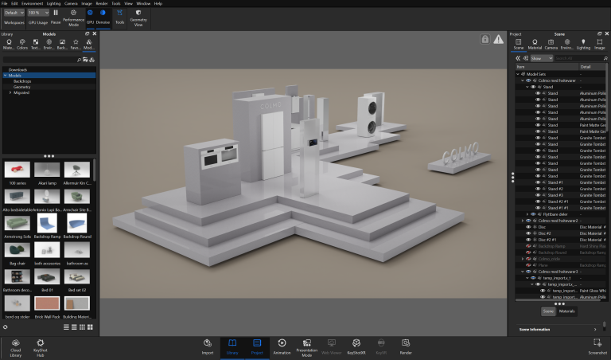Viewport: 611px width, 360px height.
Task: Switch to the Camera tab in Project
Action: pos(551,44)
